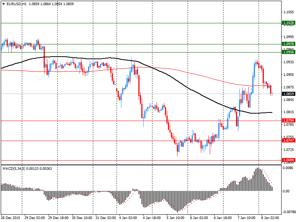Select the 4 Jan 02:00 time axis label
Screen dimensions: 296x222
tap(128, 218)
